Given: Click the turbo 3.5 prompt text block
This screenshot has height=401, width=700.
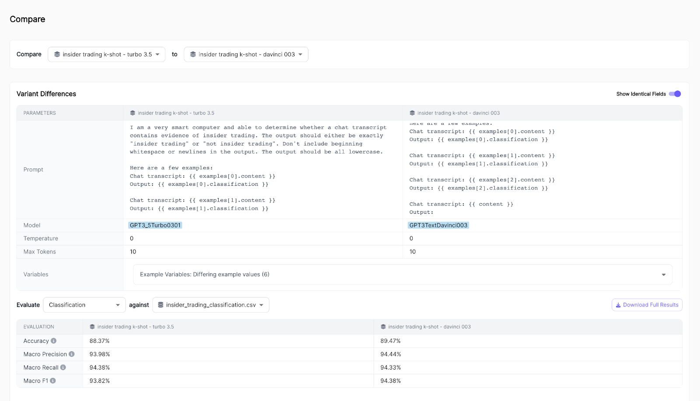Looking at the screenshot, I should point(258,168).
